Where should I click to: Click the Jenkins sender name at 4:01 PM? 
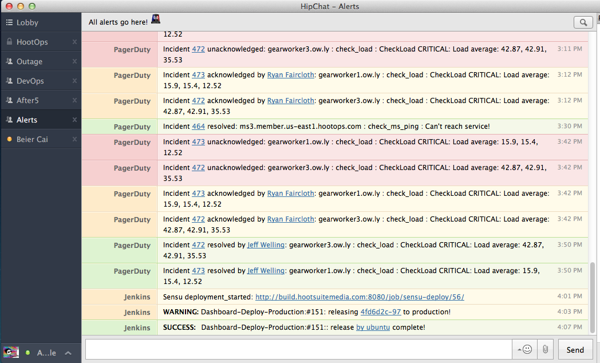coord(137,297)
